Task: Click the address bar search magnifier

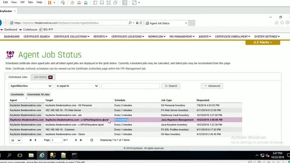Action: [130, 23]
